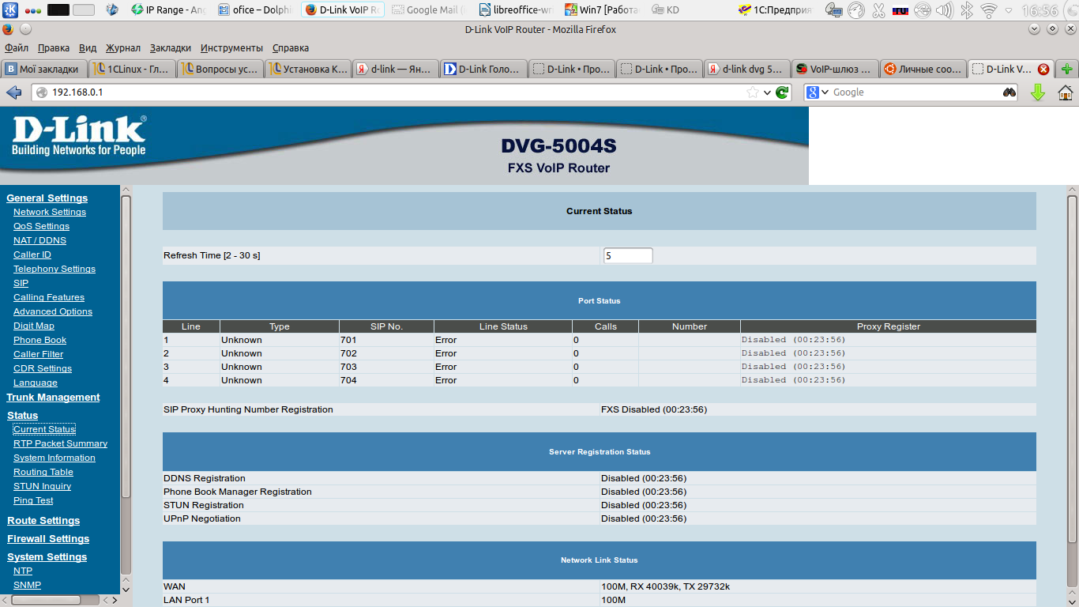Open the Закладки menu
The image size is (1079, 607).
(x=170, y=48)
